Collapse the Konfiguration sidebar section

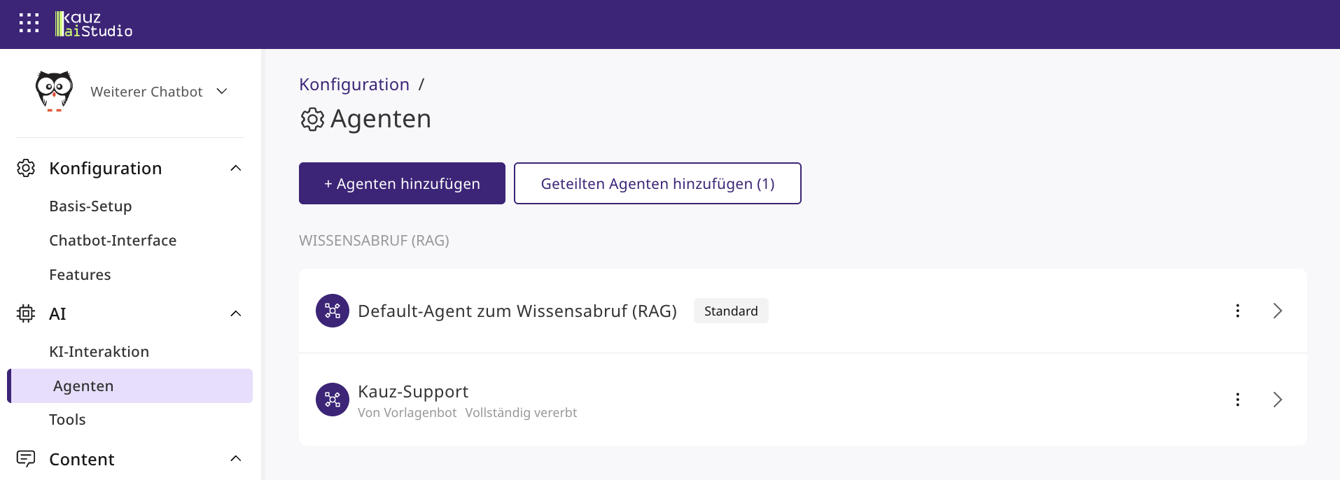[x=236, y=168]
